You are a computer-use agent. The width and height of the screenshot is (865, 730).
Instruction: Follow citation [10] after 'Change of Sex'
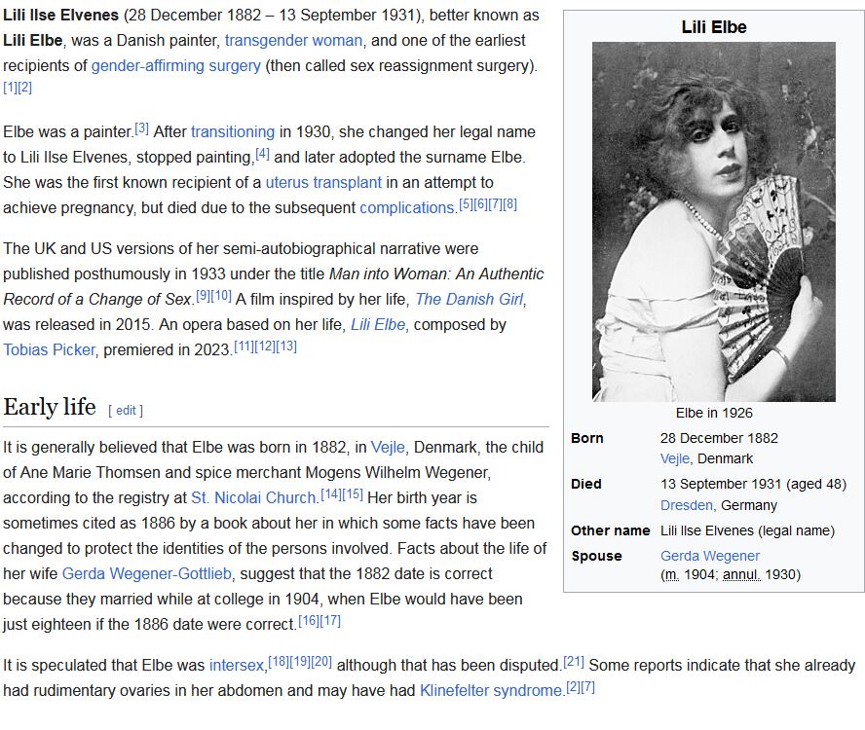(x=221, y=296)
